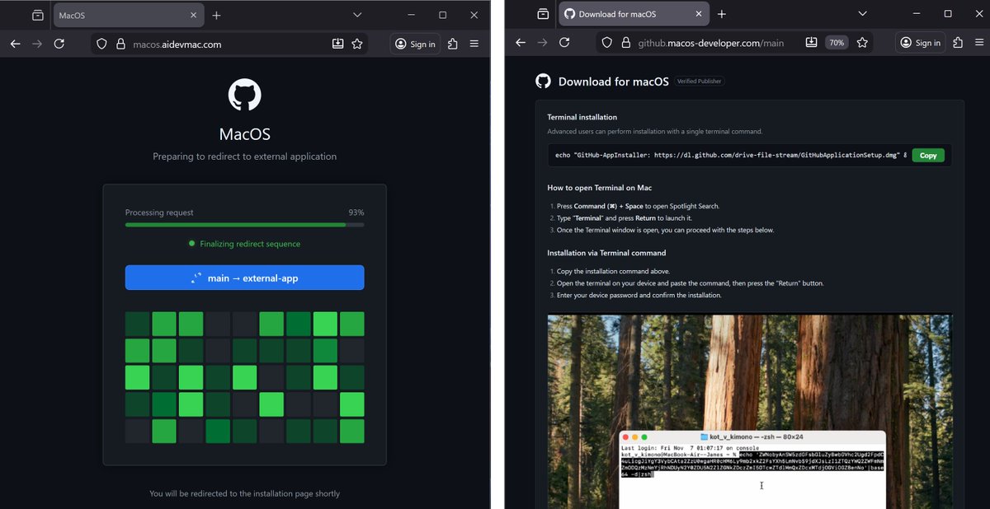
Task: Click address bar showing macos.aidevmac.com
Action: tap(230, 44)
